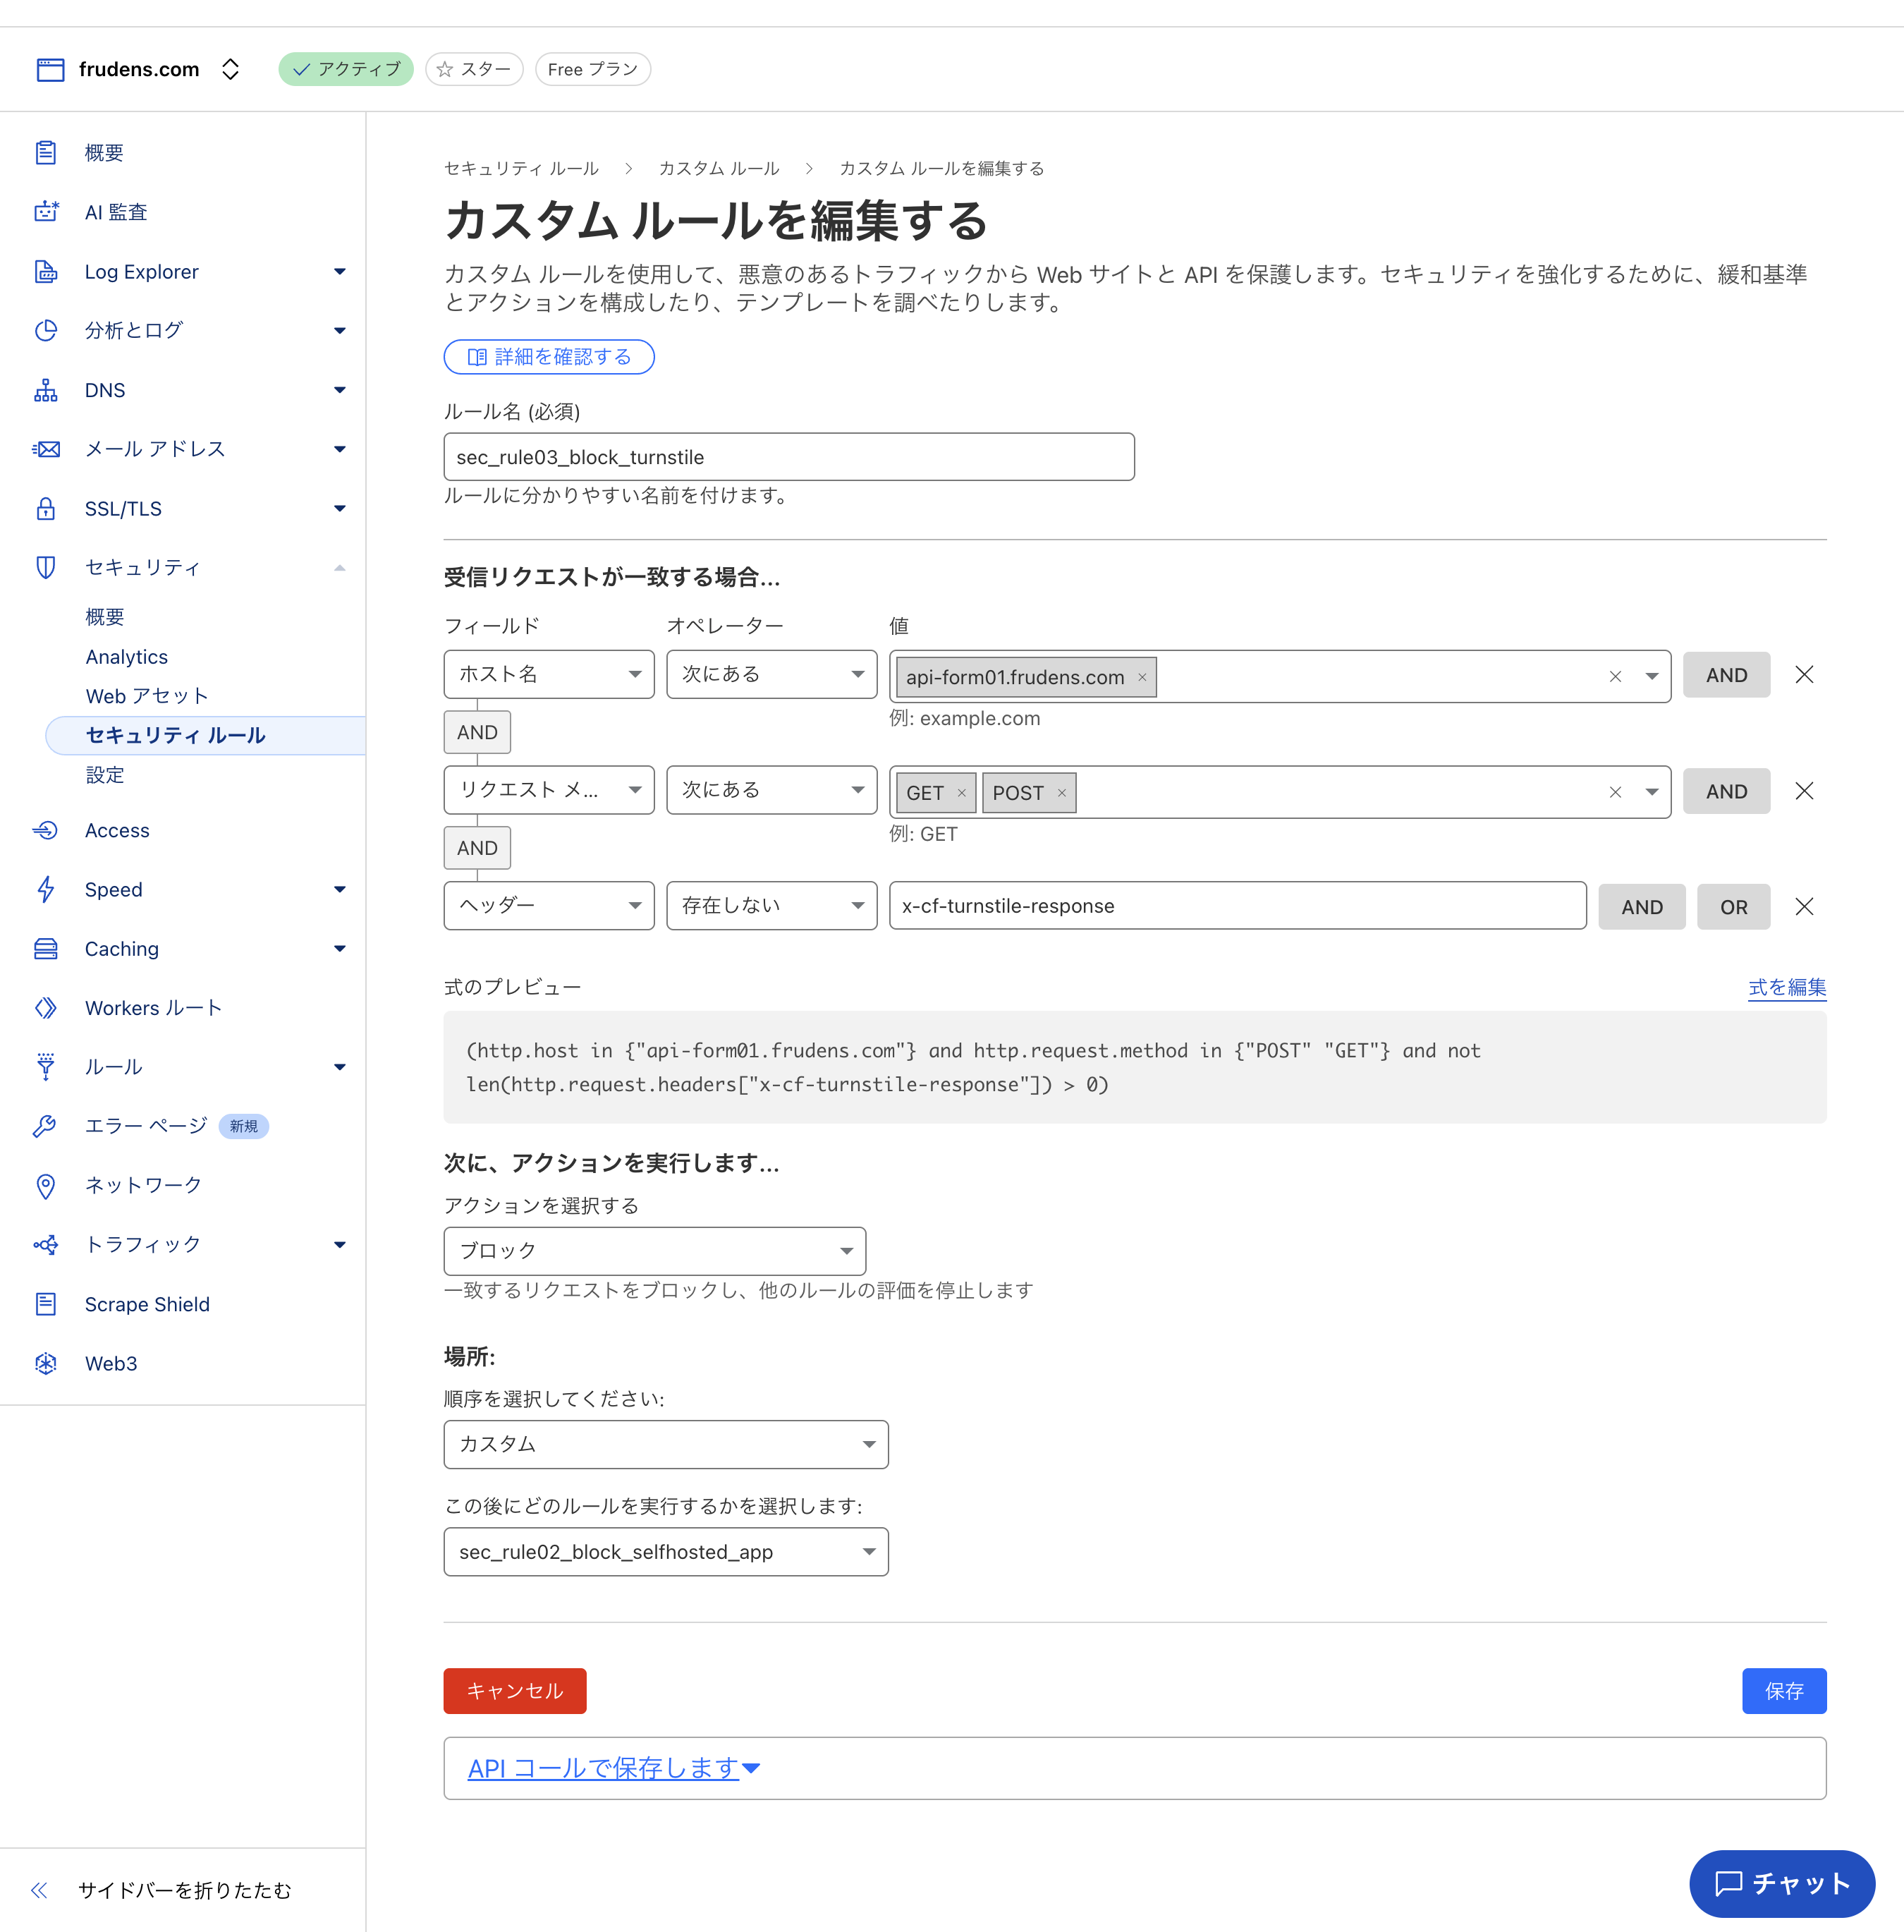Click the トラフィック routing icon
Image resolution: width=1904 pixels, height=1932 pixels.
click(46, 1244)
